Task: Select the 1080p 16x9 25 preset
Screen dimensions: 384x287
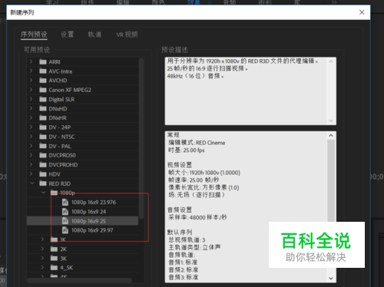Action: click(88, 221)
